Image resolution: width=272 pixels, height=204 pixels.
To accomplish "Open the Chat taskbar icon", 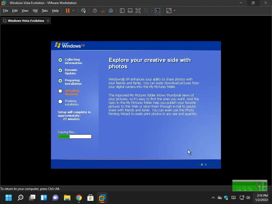I will click(55, 198).
